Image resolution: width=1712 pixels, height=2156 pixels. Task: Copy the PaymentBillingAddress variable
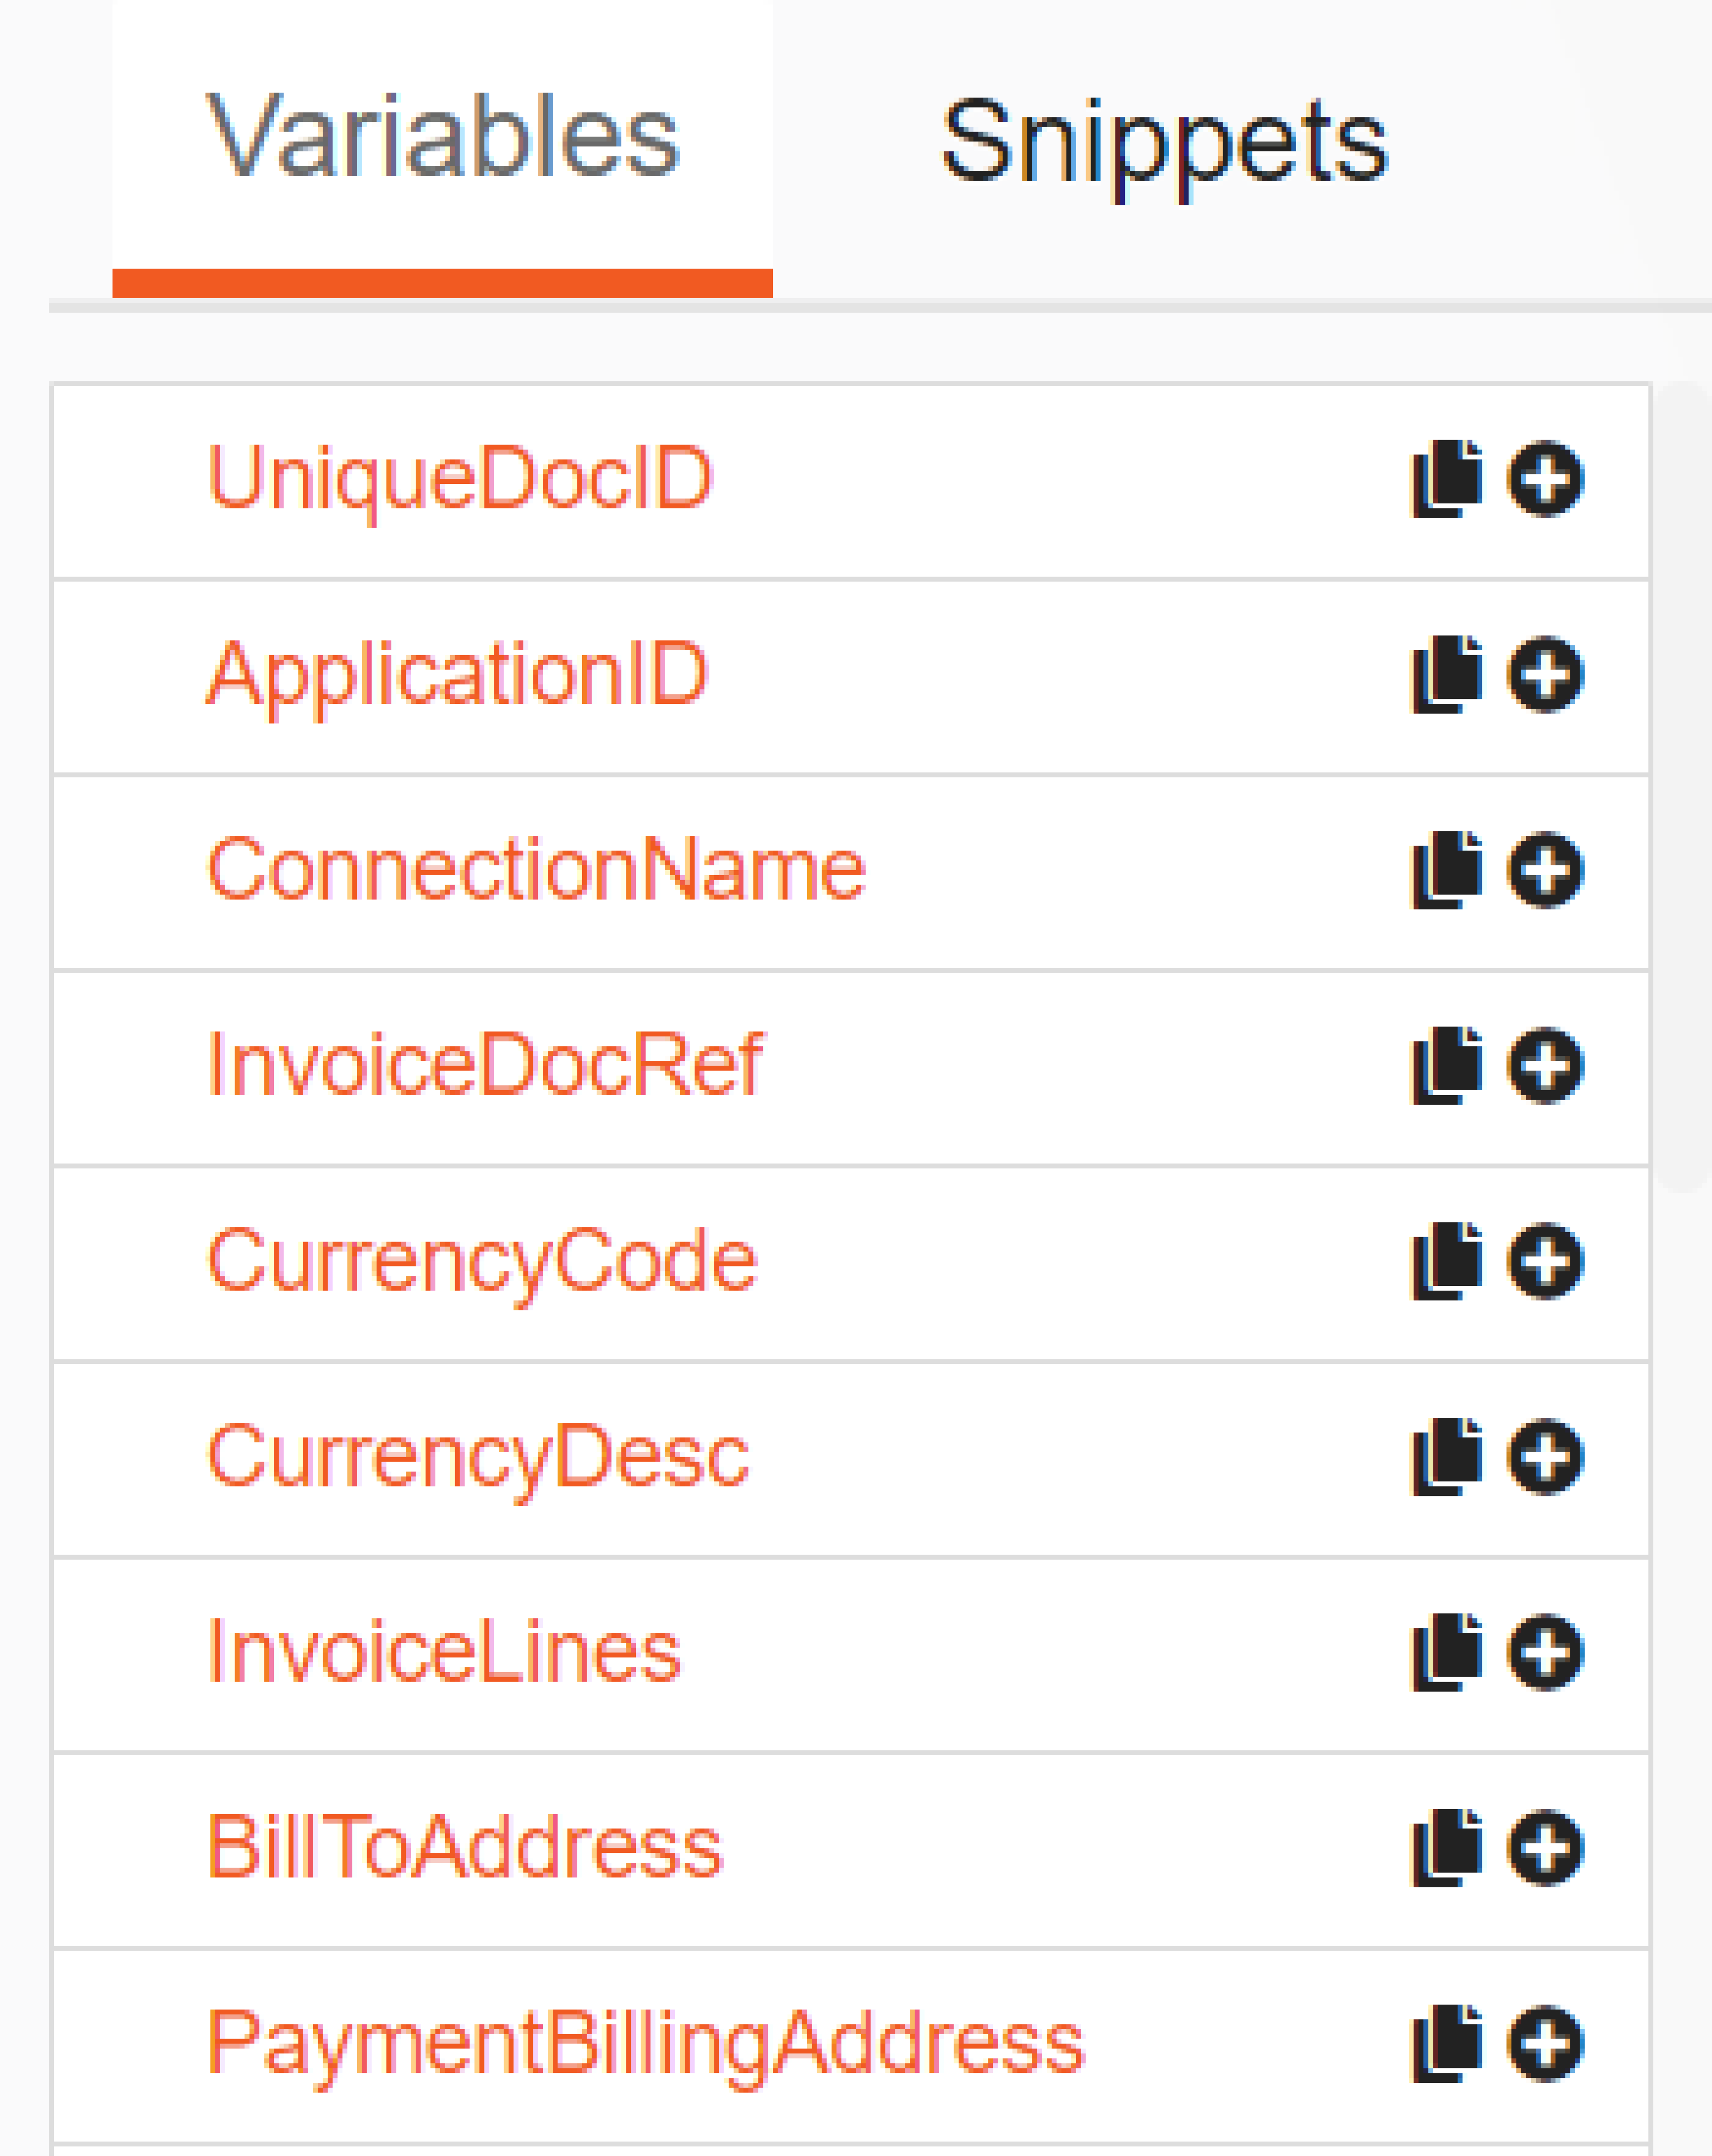coord(1446,2043)
